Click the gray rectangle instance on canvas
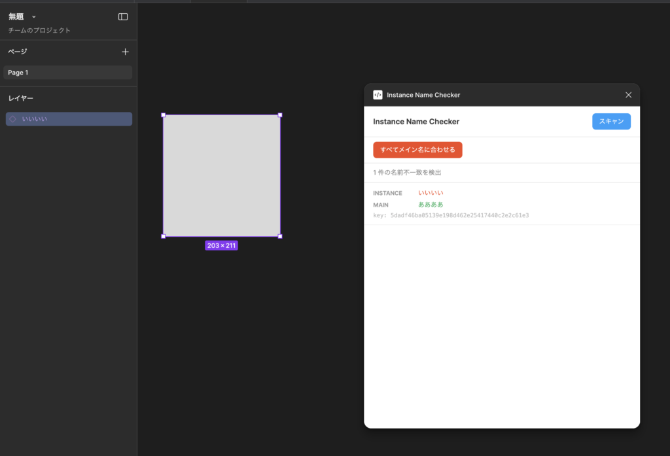Screen dimensions: 670x456 [x=222, y=175]
